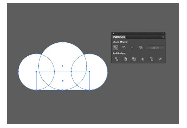Click the Expand button in Pathfinder panel
Screen dimensions: 187x128
(155, 48)
